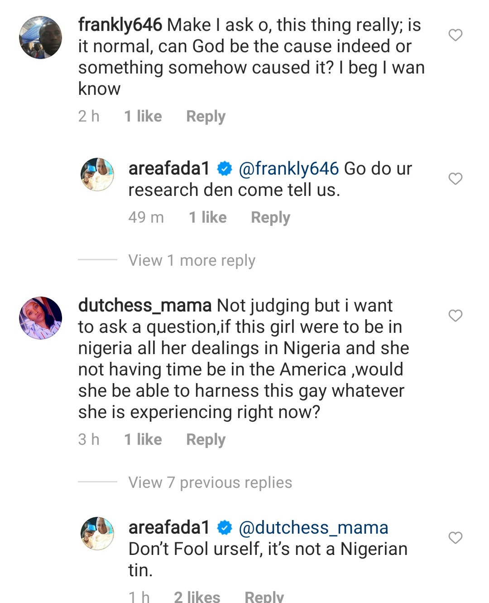This screenshot has width=489, height=603.
Task: Open the @frankly646 mention link
Action: click(288, 169)
